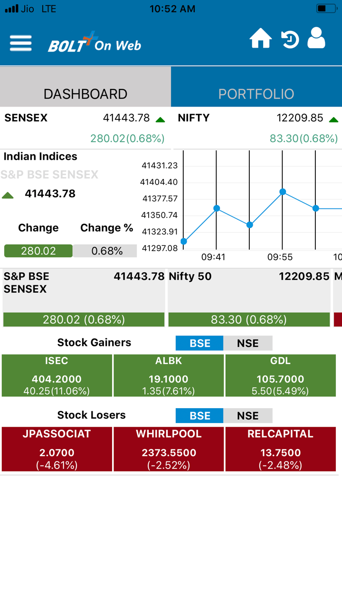The image size is (342, 609).
Task: Open the ISEC gainer tile
Action: [x=57, y=376]
